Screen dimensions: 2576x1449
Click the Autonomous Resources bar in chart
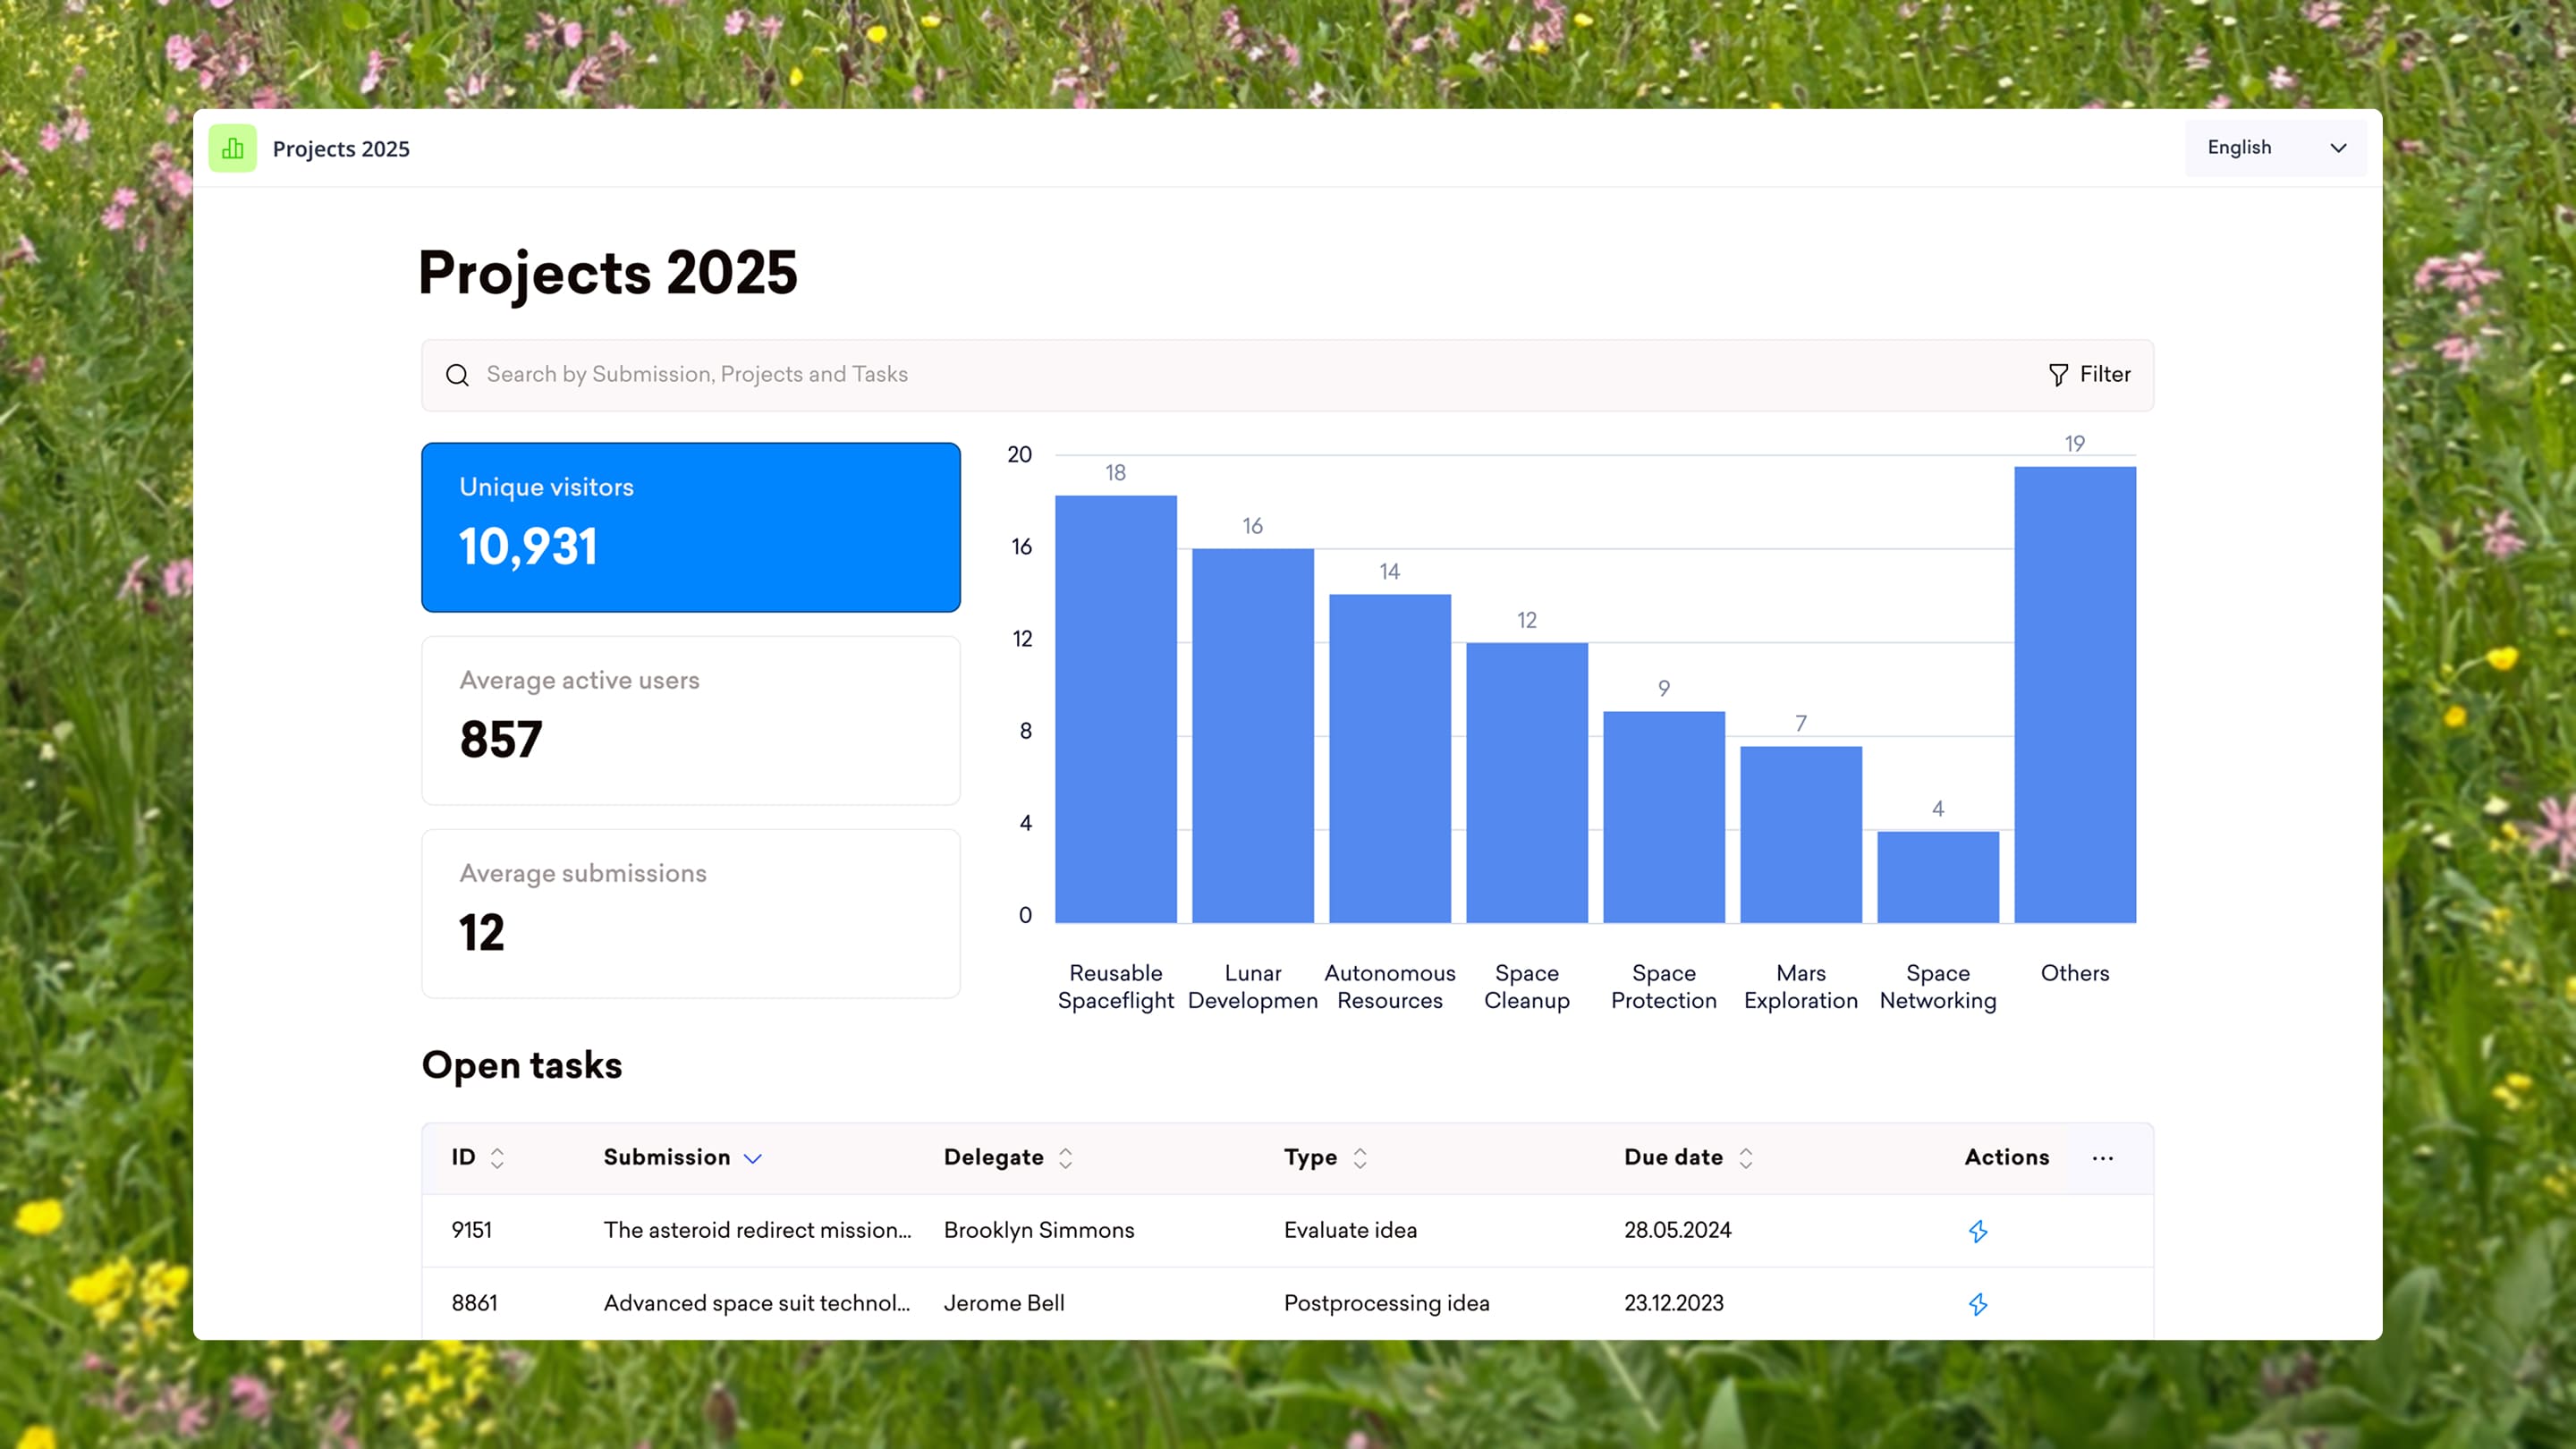point(1390,759)
